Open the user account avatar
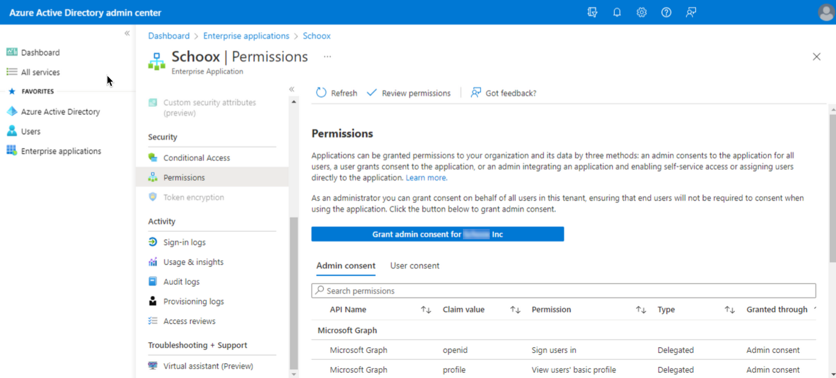The height and width of the screenshot is (378, 836). (x=826, y=12)
